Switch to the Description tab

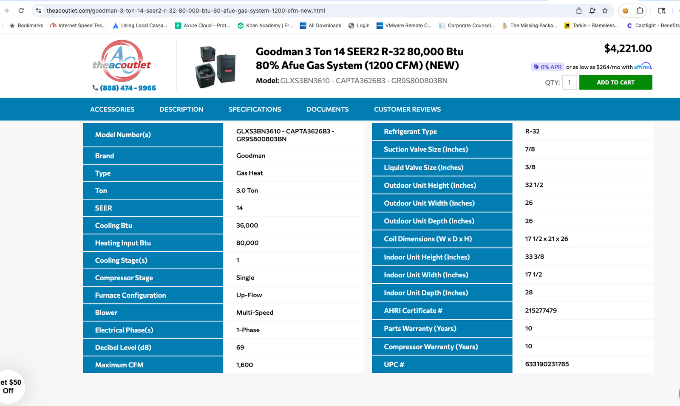pos(181,109)
